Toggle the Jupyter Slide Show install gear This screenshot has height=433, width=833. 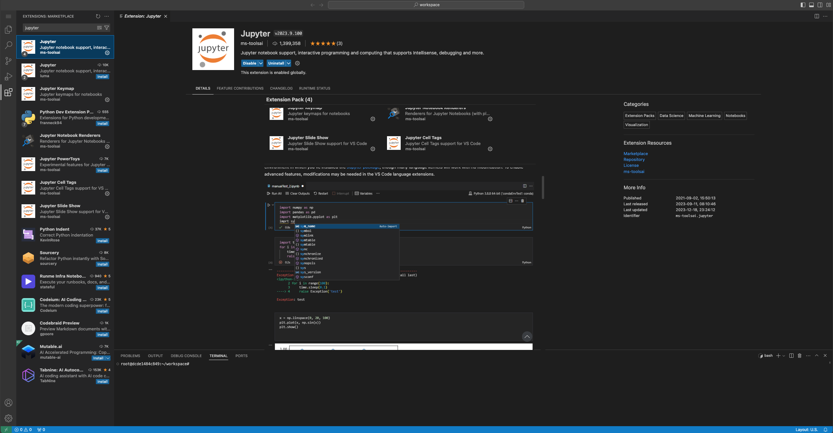tap(108, 217)
